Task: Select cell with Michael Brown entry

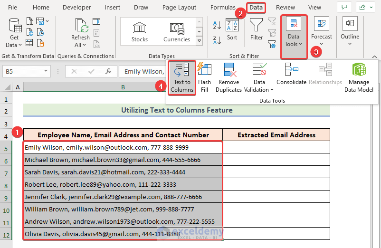Action: [123, 160]
